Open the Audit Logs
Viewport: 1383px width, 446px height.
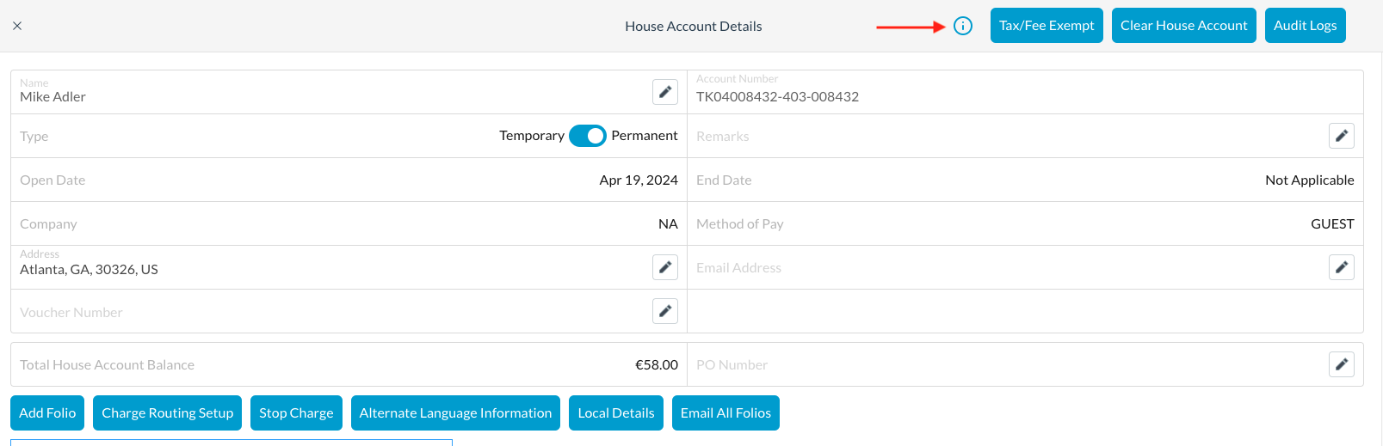1305,26
